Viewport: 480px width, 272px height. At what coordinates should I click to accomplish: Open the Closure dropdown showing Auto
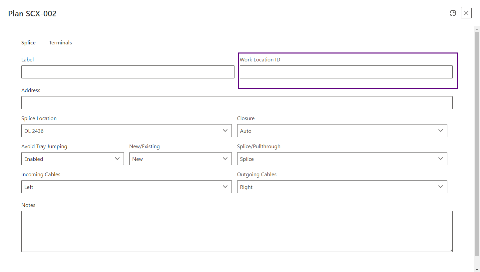click(x=342, y=131)
